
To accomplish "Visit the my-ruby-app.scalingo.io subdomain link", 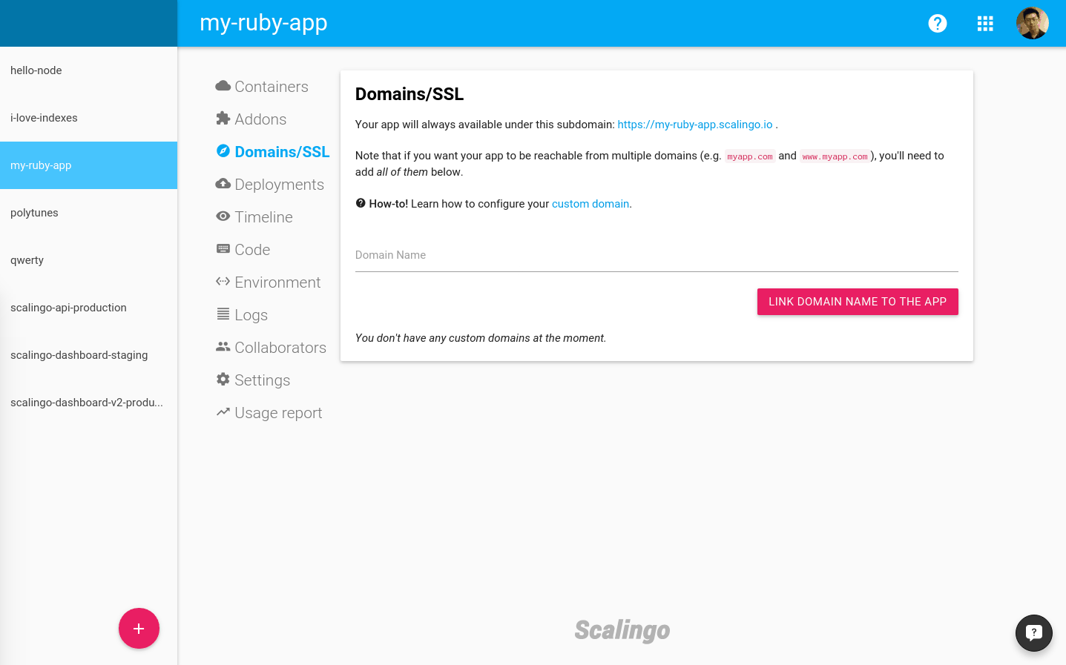I will (x=694, y=125).
